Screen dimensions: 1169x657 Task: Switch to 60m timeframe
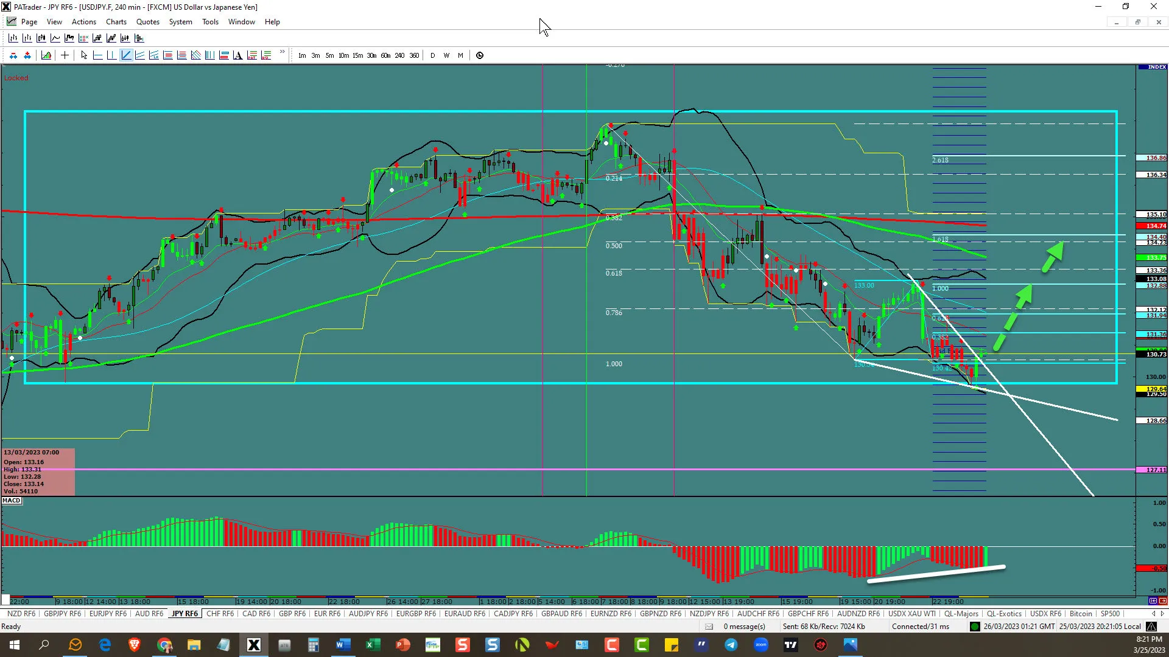(x=385, y=55)
